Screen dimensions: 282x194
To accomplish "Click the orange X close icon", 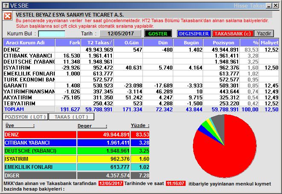I will click(8, 16).
